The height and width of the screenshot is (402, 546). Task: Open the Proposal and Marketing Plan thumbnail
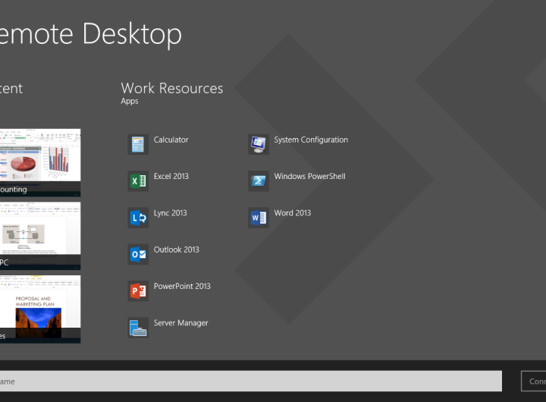pyautogui.click(x=40, y=309)
